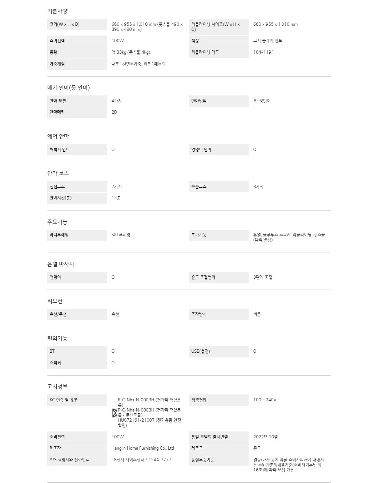
Task: Click the 리클라이닝 각도 label cell
Action: pyautogui.click(x=218, y=52)
